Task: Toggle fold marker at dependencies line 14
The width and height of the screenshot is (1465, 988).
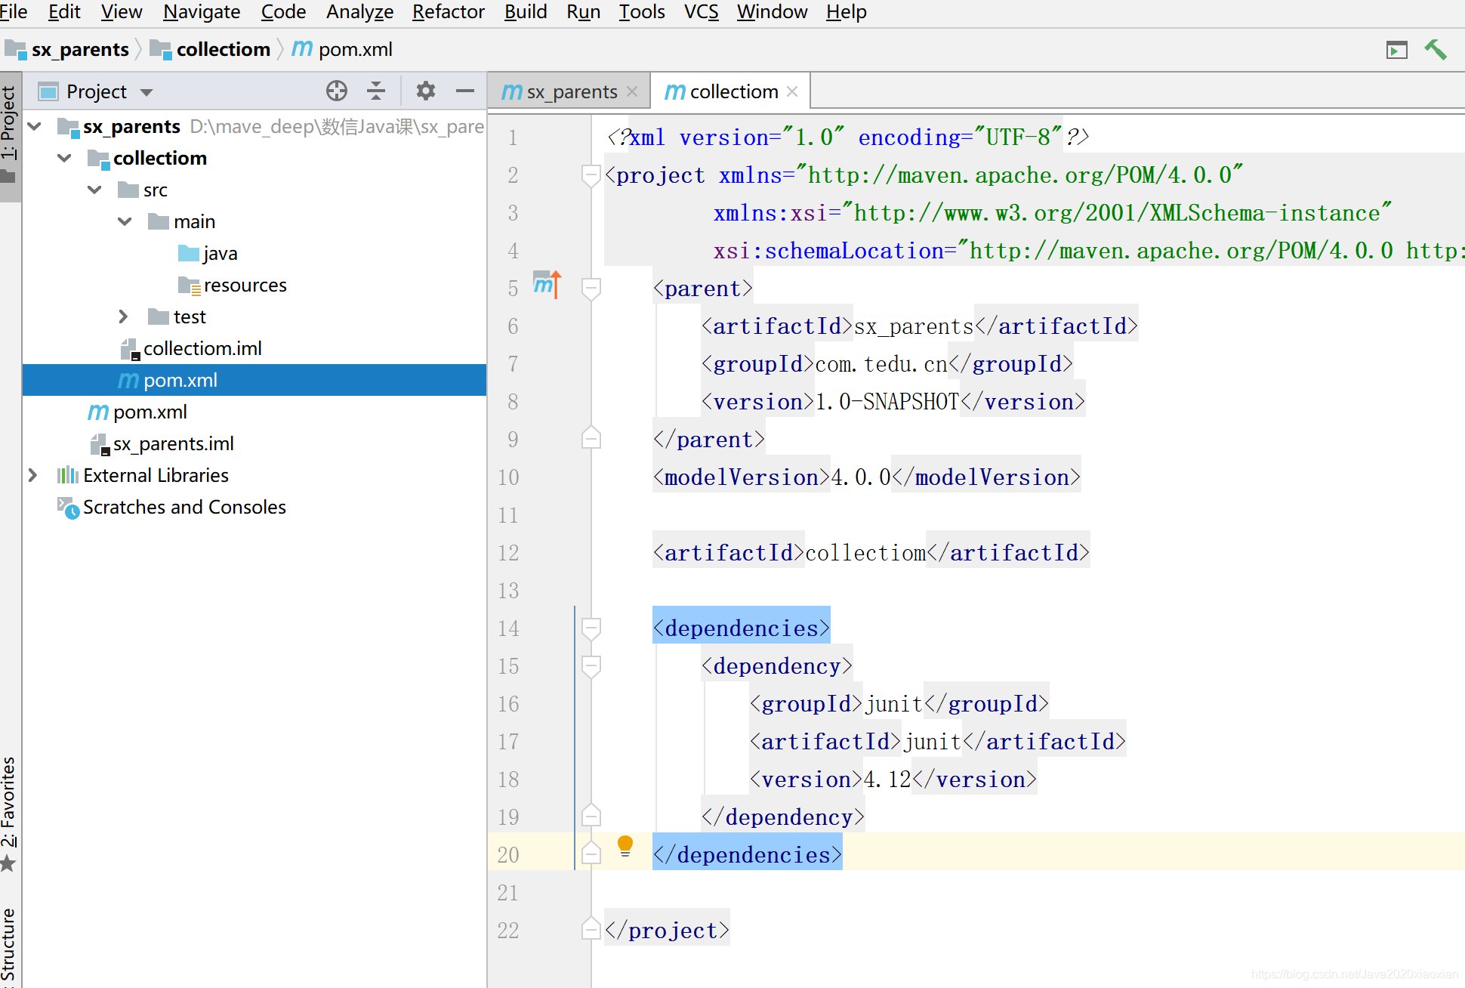Action: [x=591, y=628]
